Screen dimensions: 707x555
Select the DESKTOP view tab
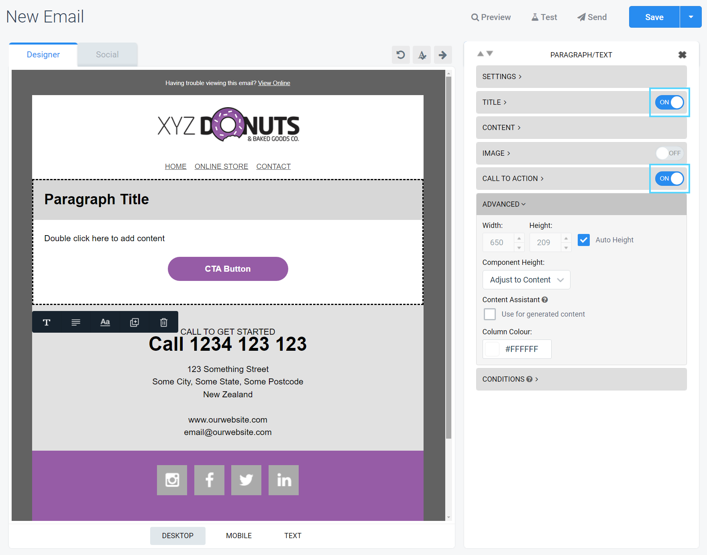click(178, 536)
